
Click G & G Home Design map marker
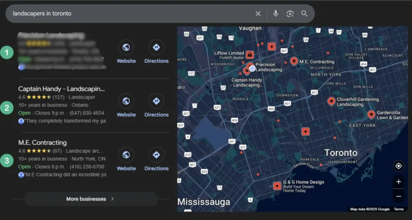point(277,186)
